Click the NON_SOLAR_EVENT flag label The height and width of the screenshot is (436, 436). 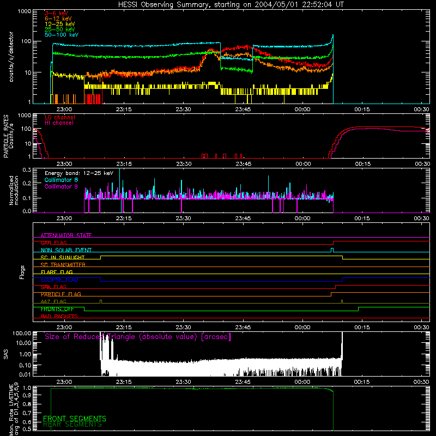tap(66, 250)
